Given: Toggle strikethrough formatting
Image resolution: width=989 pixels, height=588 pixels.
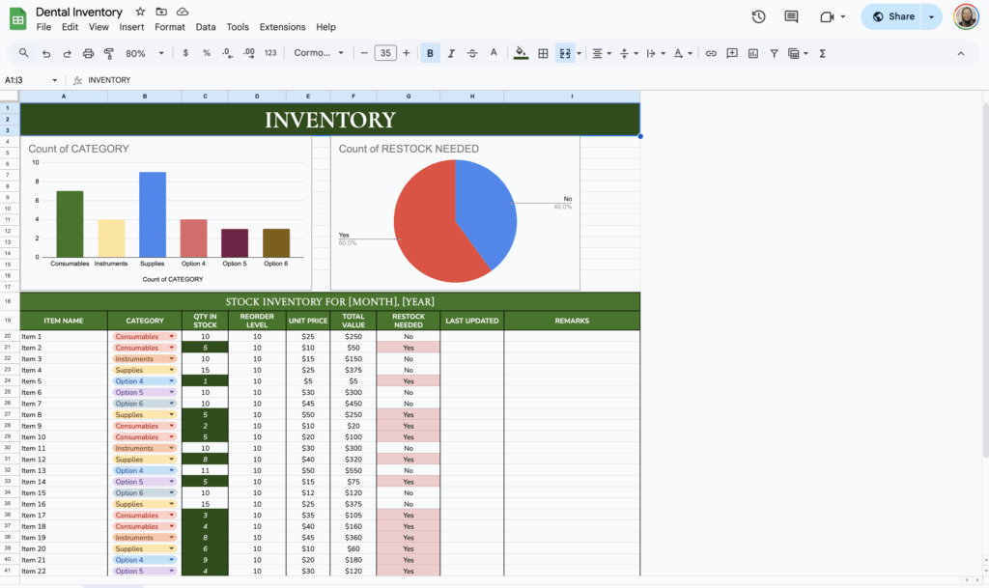Looking at the screenshot, I should click(472, 54).
